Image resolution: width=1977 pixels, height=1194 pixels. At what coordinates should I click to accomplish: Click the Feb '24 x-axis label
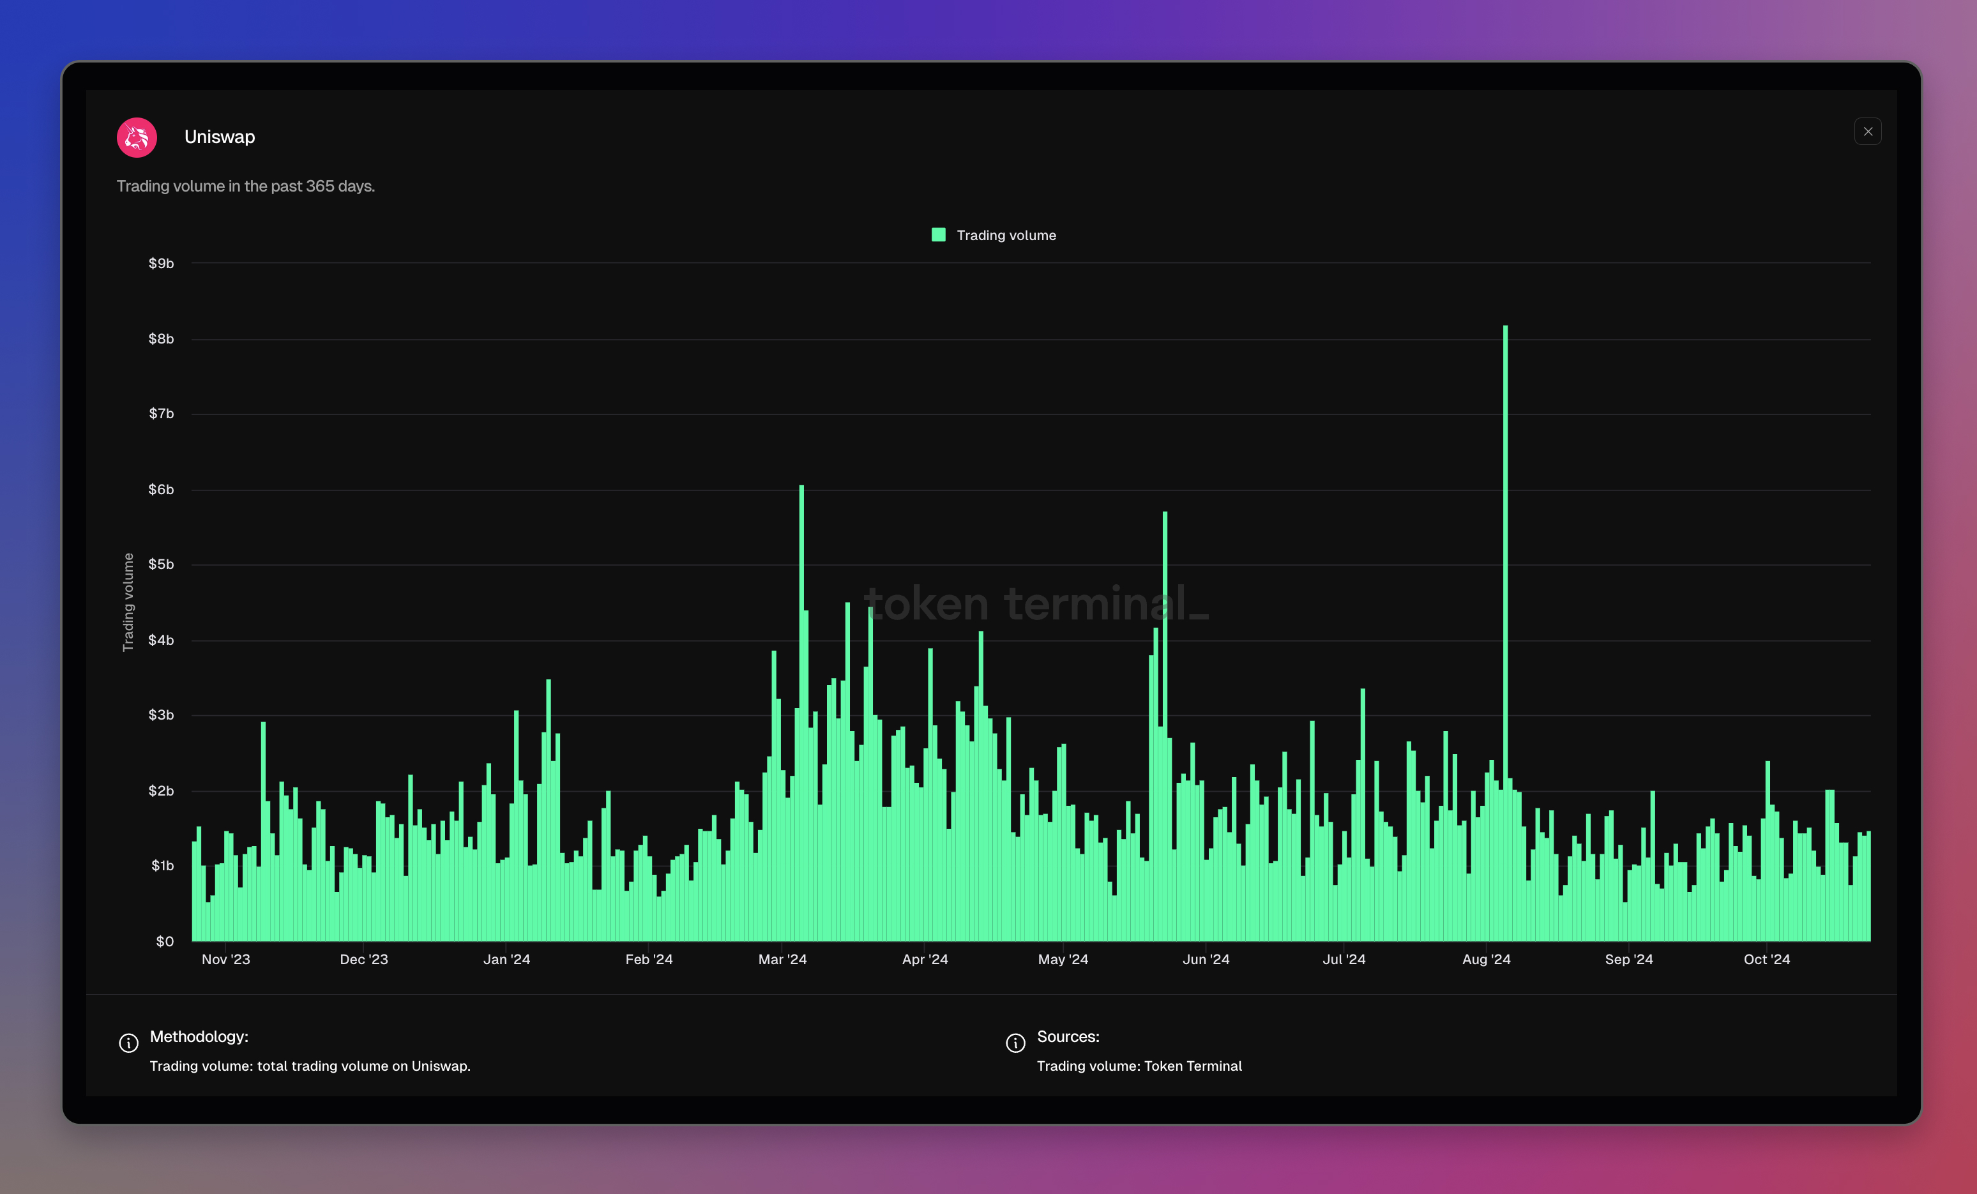[649, 960]
